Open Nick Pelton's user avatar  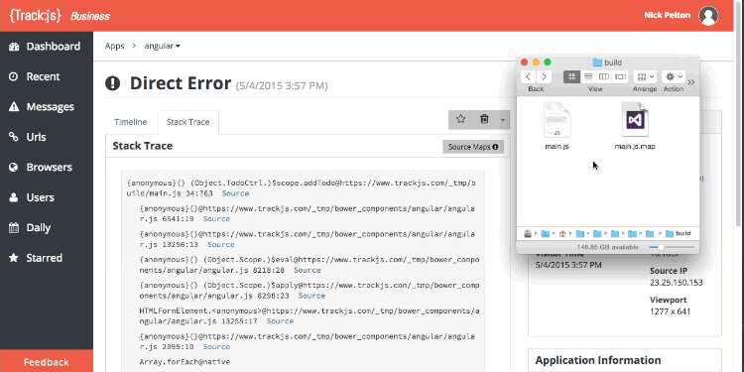pos(708,16)
